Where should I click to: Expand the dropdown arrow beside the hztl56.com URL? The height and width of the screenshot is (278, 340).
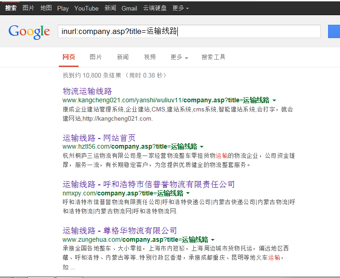202,147
